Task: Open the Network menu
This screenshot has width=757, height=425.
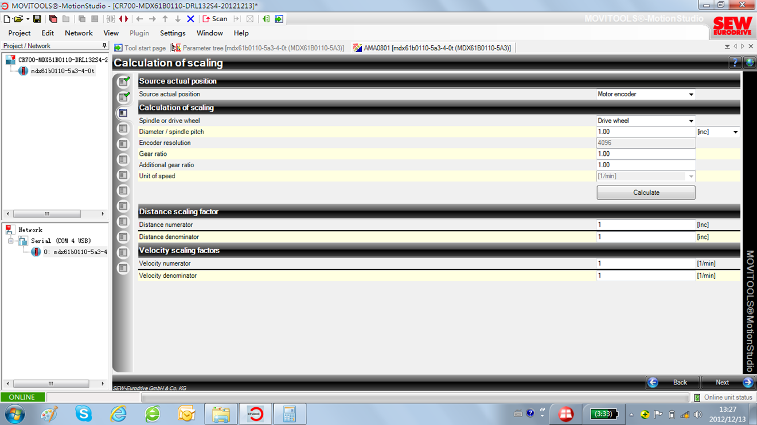Action: 79,33
